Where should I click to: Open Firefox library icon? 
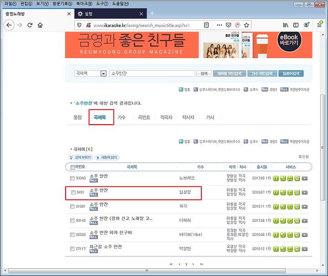pyautogui.click(x=286, y=25)
